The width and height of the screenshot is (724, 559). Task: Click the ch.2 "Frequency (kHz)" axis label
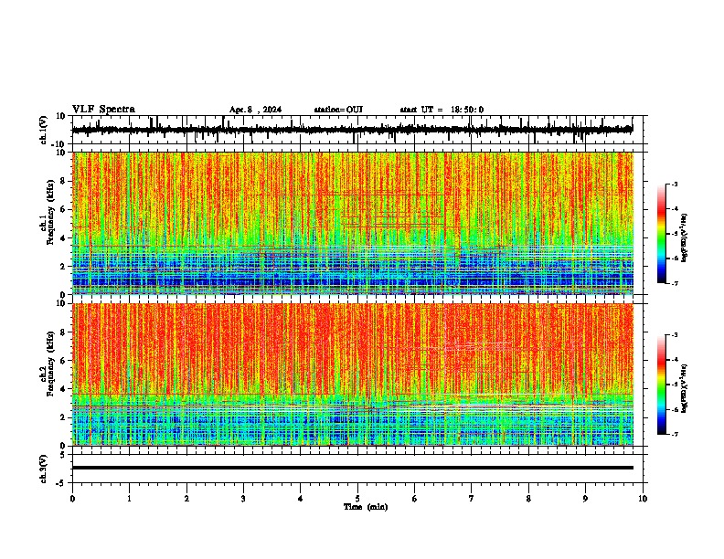point(51,364)
